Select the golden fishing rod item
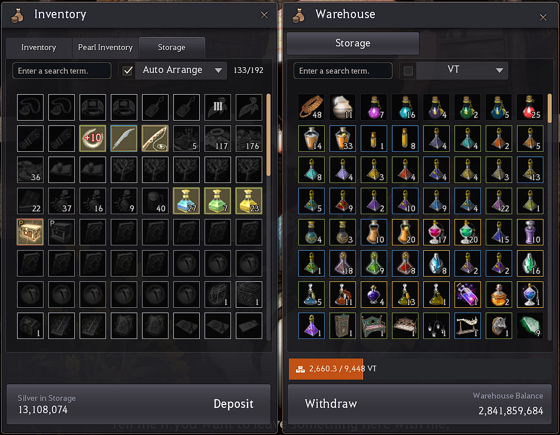 155,138
